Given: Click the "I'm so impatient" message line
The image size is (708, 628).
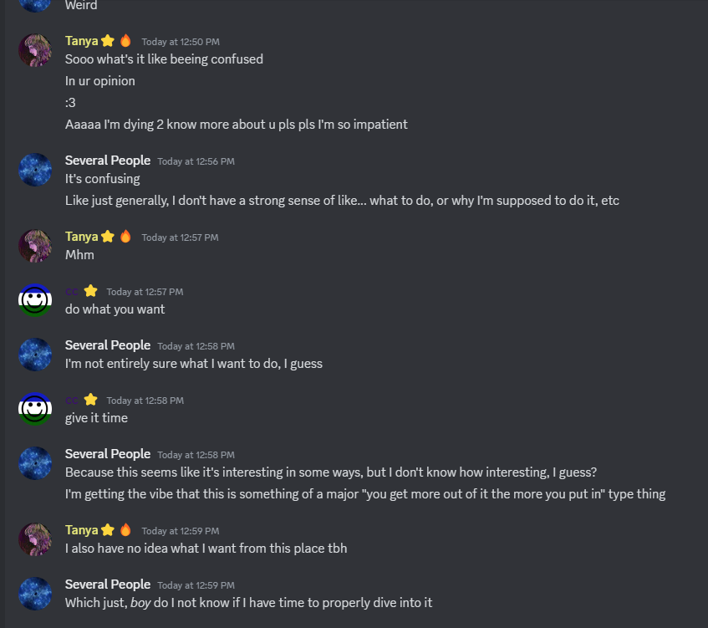Looking at the screenshot, I should pyautogui.click(x=237, y=125).
